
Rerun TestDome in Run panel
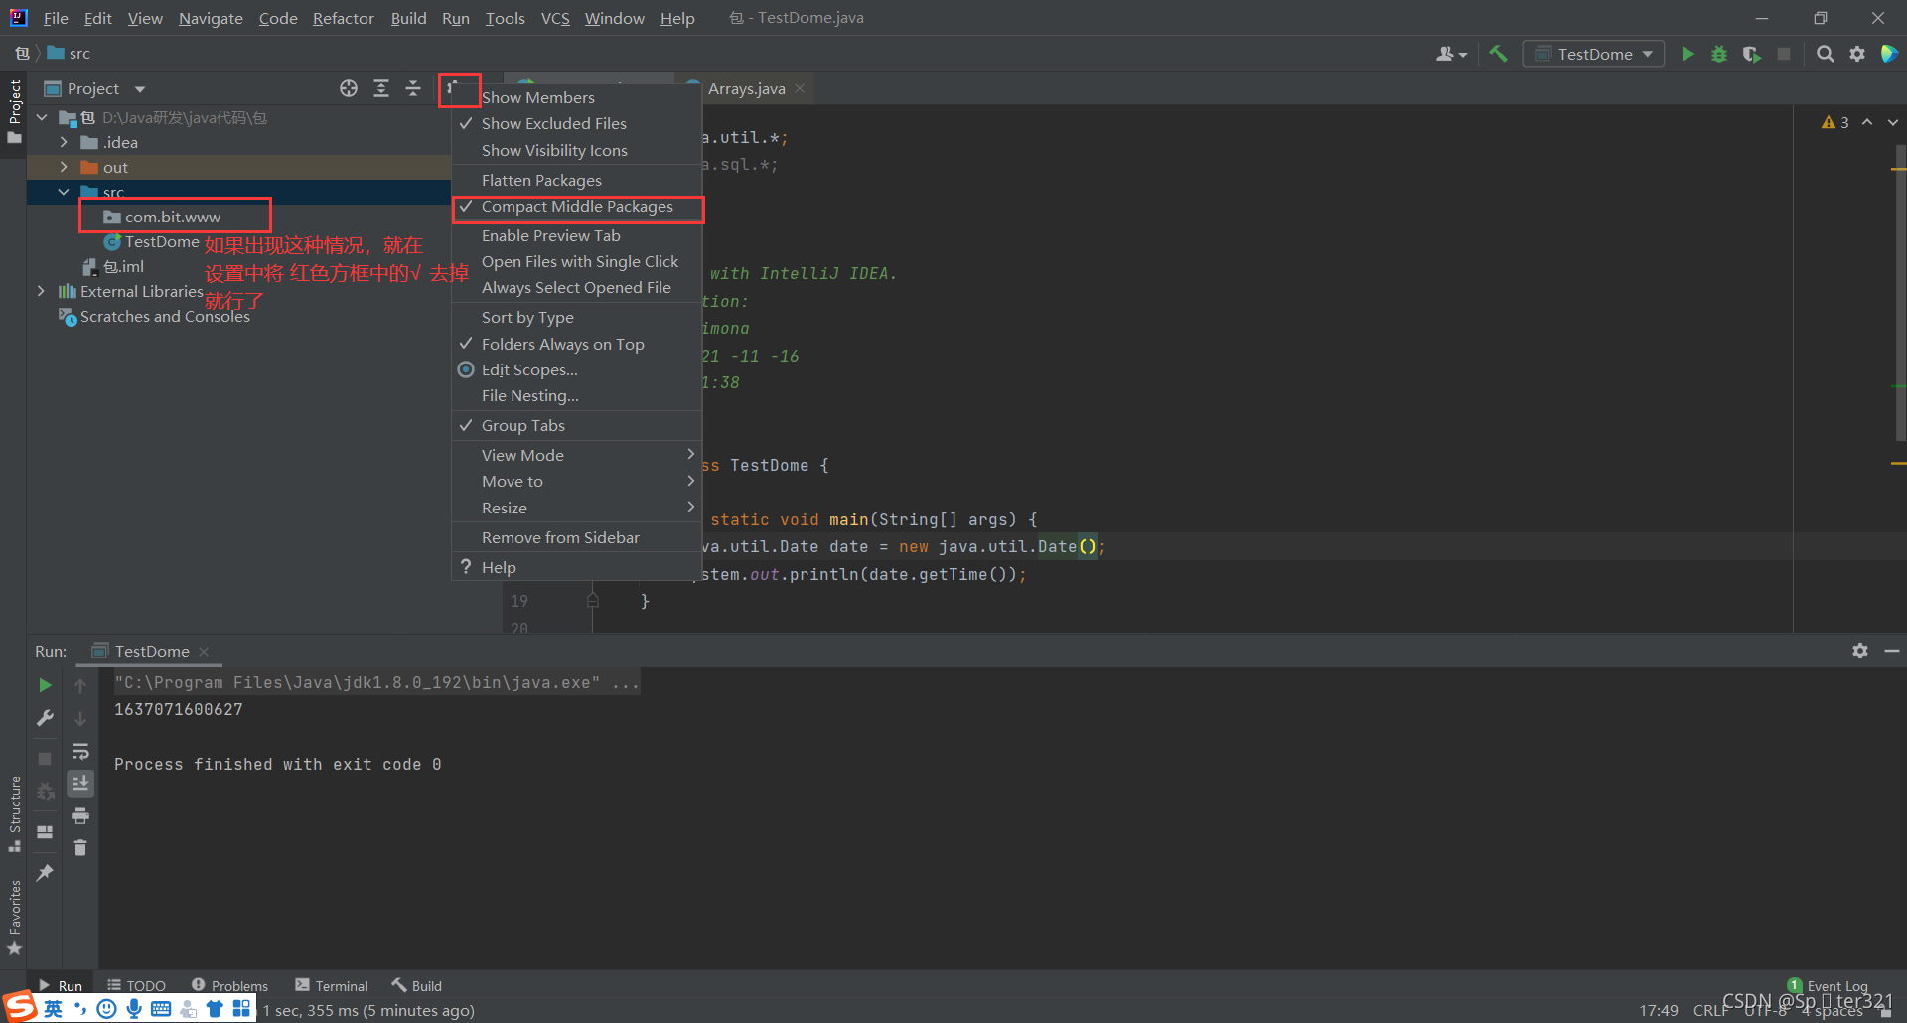[45, 685]
